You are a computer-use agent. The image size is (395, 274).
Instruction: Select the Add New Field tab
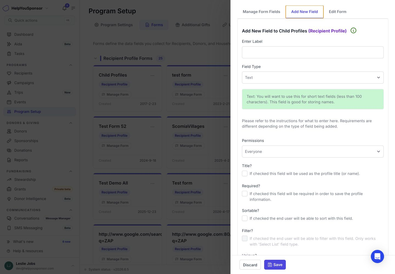304,12
